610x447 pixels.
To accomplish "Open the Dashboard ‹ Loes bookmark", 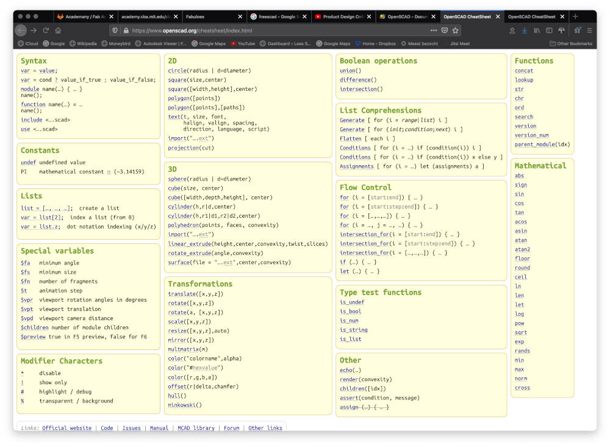I will 285,43.
